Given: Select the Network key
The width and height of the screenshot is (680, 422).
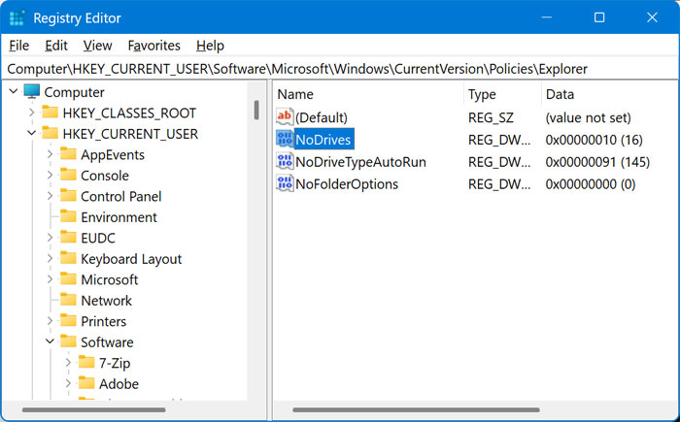Looking at the screenshot, I should pos(106,301).
